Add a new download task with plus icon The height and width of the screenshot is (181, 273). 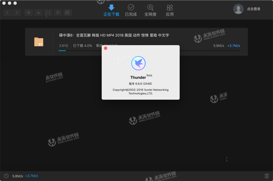[x=28, y=13]
